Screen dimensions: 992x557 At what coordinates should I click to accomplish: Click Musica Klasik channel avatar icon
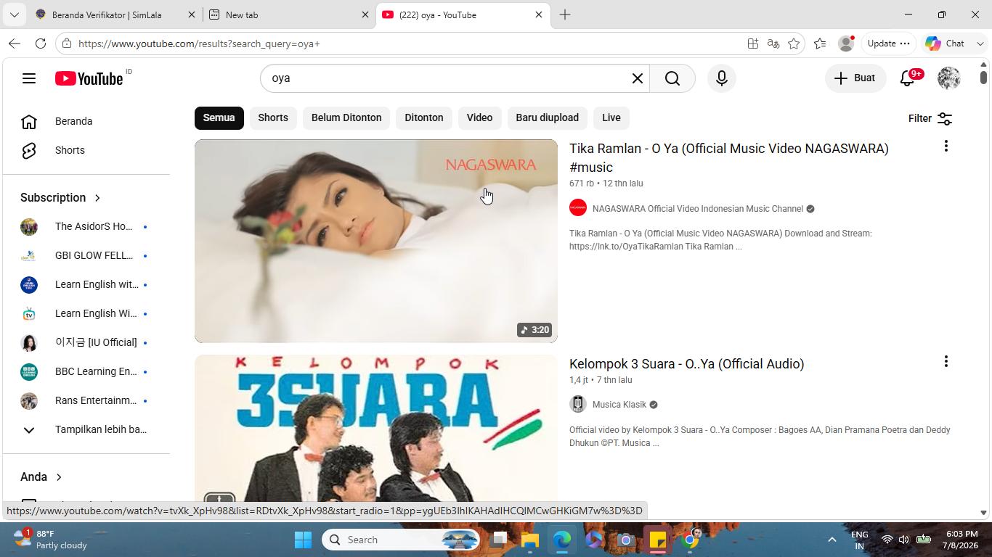pyautogui.click(x=578, y=404)
